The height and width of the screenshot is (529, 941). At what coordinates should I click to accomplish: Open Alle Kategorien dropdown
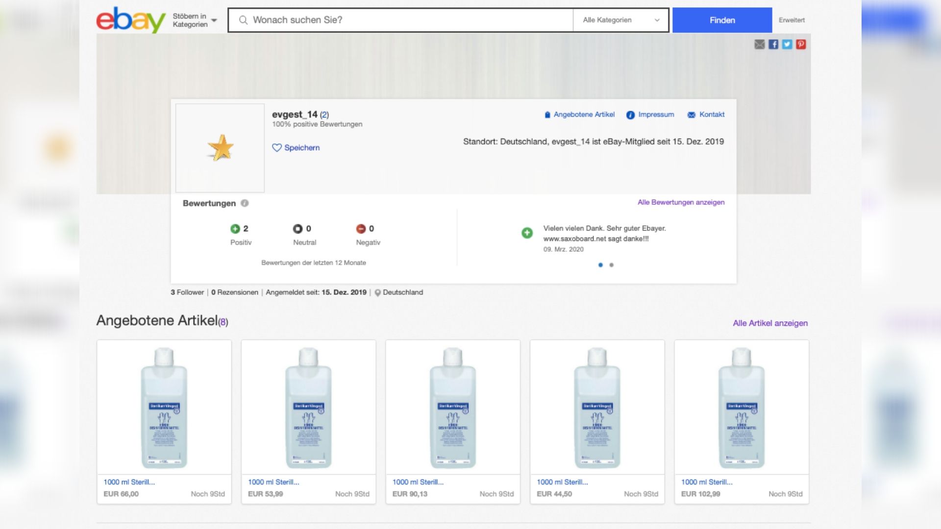(x=620, y=20)
